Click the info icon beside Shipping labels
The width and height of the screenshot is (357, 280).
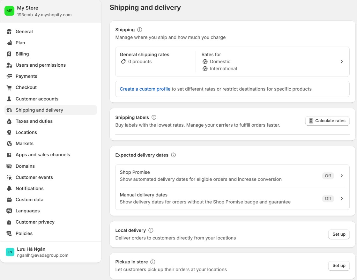[154, 117]
